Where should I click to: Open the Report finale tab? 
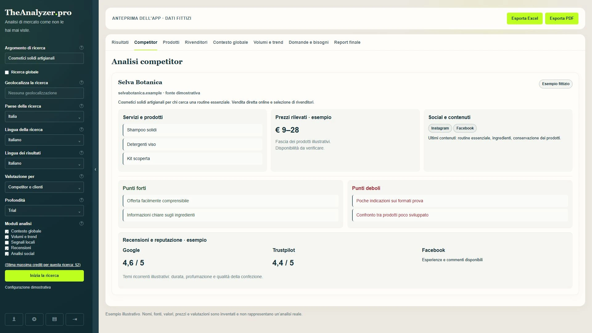(347, 42)
